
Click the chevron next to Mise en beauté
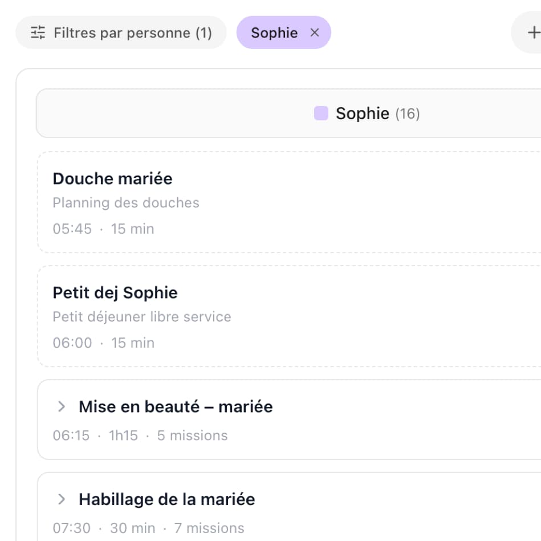coord(61,406)
